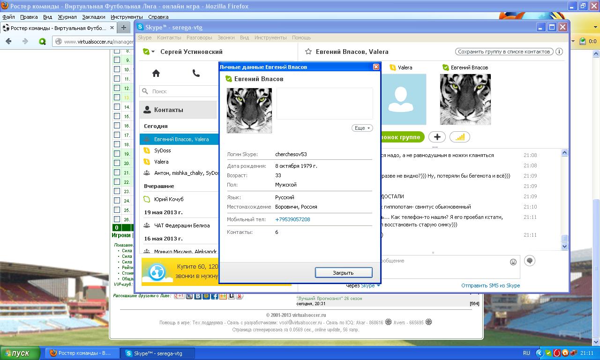
Task: Add people with the plus button
Action: (437, 137)
